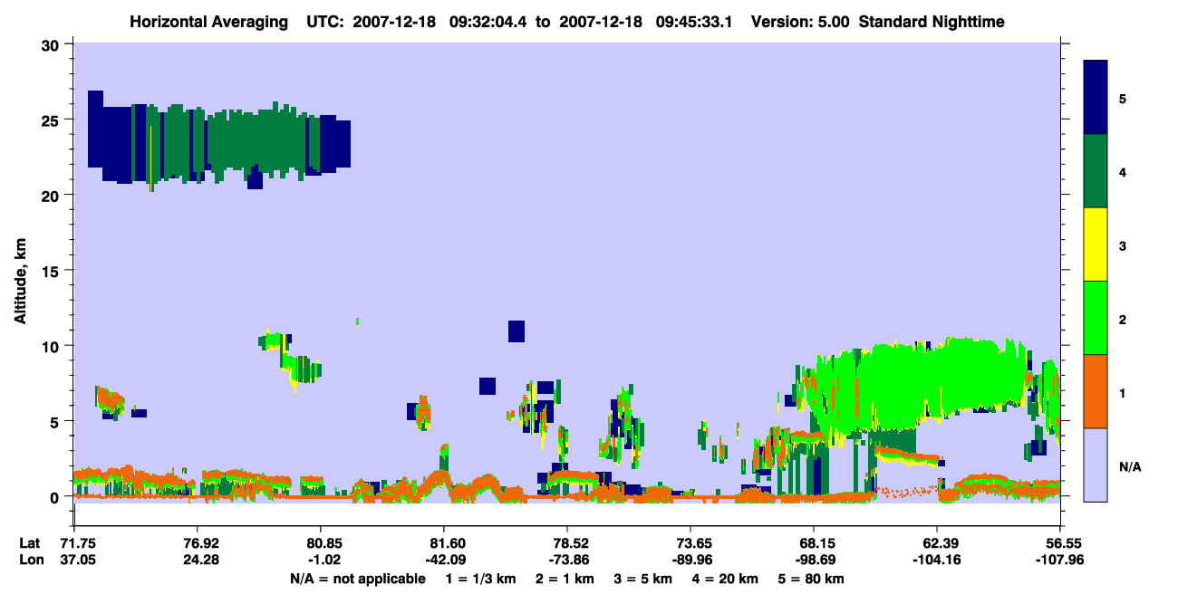
Task: Click the dark green colorbar segment labeled 4
Action: point(1096,171)
